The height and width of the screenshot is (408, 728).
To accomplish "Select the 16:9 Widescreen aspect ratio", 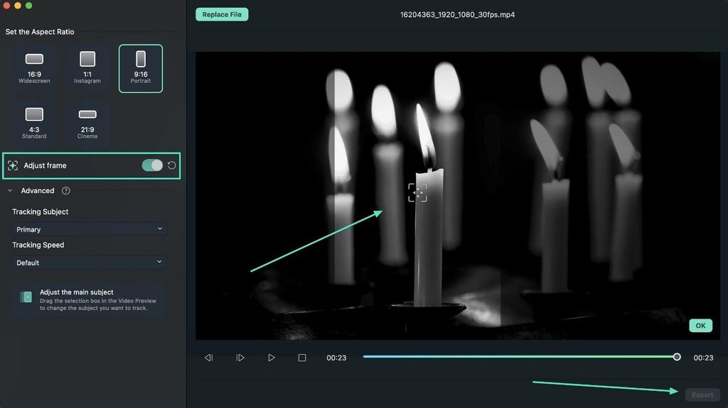I will (x=34, y=69).
